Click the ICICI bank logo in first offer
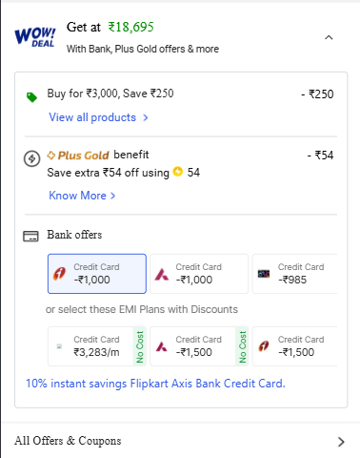360x458 pixels. tap(59, 274)
